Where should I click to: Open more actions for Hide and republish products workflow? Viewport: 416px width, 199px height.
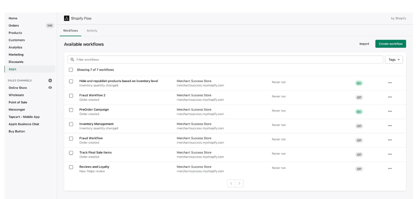[390, 83]
